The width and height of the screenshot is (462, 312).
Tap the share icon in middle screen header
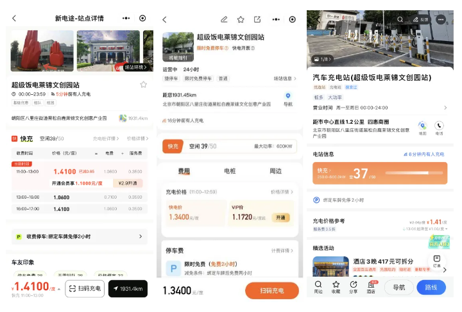(257, 20)
